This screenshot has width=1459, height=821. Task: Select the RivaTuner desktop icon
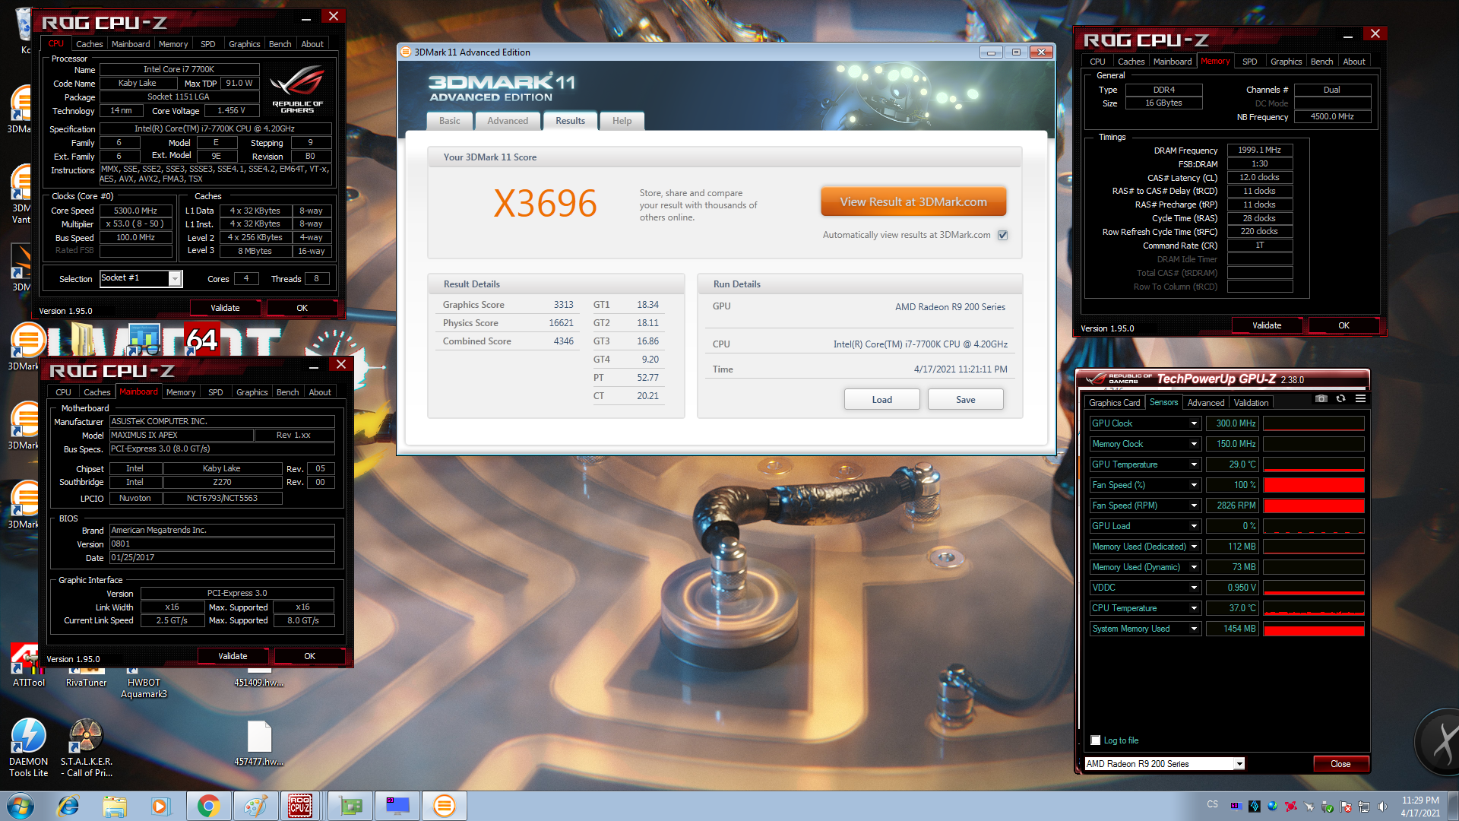(x=86, y=677)
